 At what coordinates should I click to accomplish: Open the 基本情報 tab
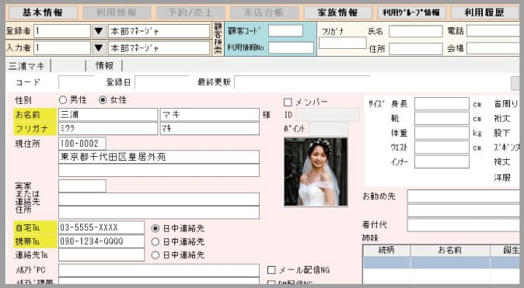[43, 12]
